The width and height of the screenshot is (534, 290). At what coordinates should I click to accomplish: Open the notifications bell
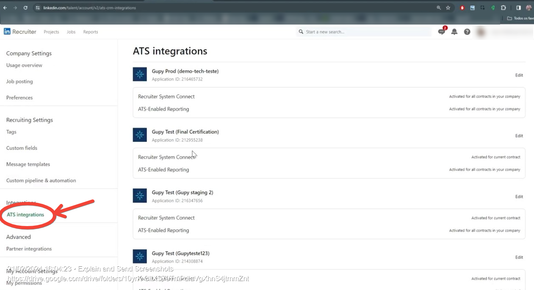pos(454,32)
